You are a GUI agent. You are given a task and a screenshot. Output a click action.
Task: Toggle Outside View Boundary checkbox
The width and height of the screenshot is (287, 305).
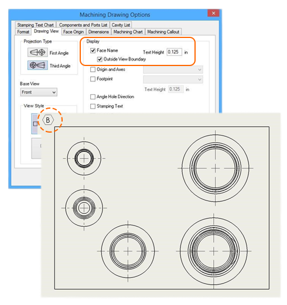point(100,59)
